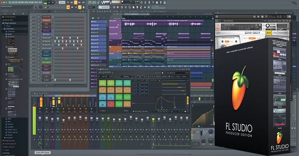
Task: Click the question mark help icon
Action: point(153,3)
